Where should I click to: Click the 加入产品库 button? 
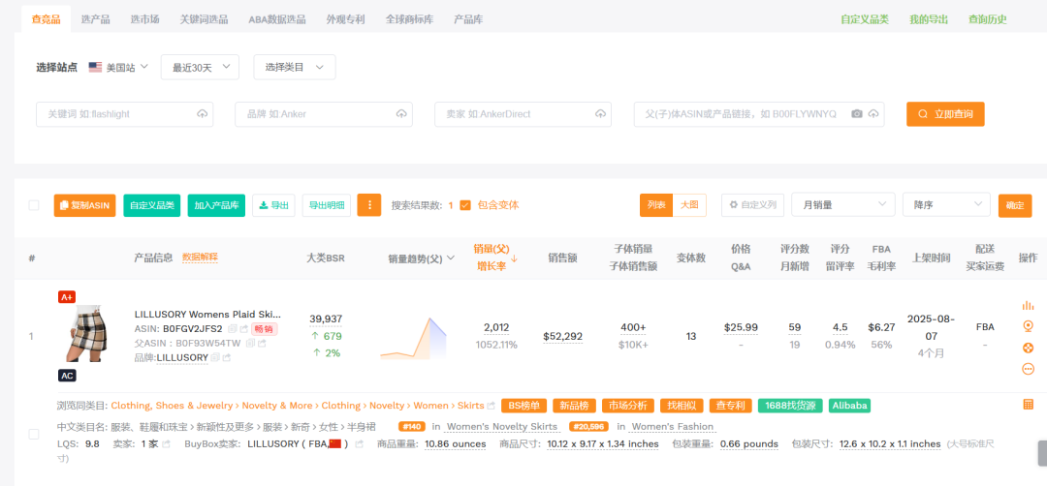coord(217,205)
